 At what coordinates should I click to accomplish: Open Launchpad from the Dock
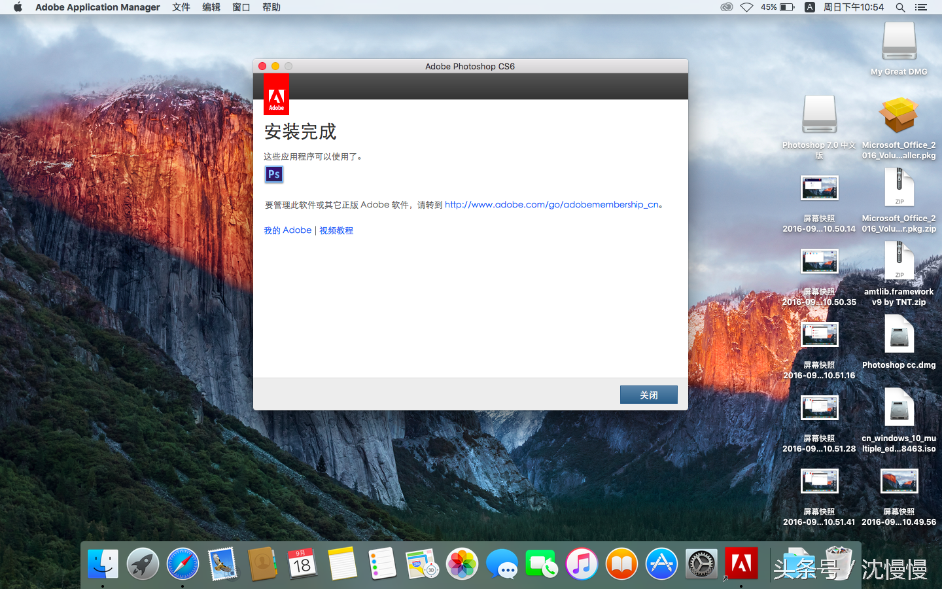143,563
